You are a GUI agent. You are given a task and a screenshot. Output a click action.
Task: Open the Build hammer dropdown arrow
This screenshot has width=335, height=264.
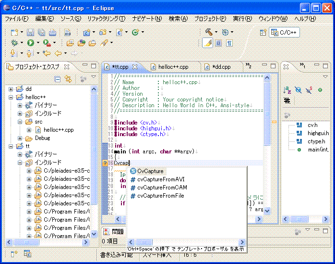216,32
